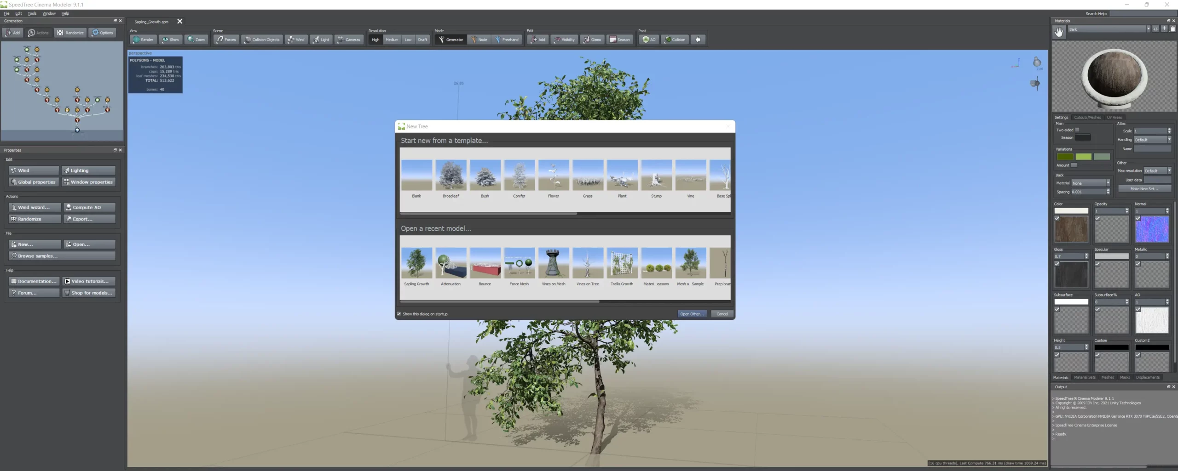Viewport: 1178px width, 471px height.
Task: Open the Bark material name dropdown
Action: [1109, 29]
